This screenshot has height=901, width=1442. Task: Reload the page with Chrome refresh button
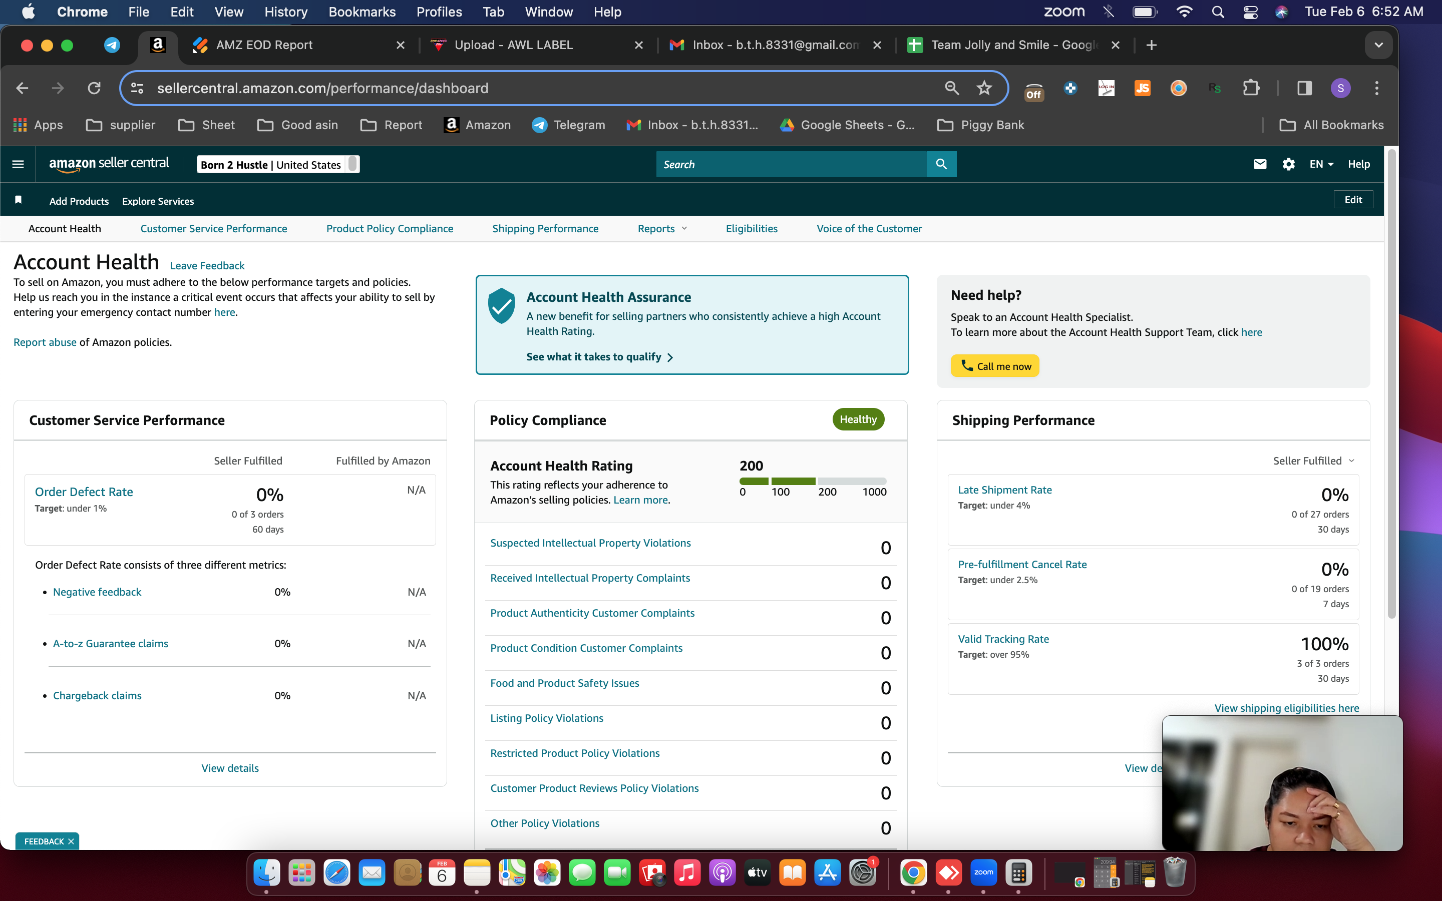pyautogui.click(x=94, y=88)
